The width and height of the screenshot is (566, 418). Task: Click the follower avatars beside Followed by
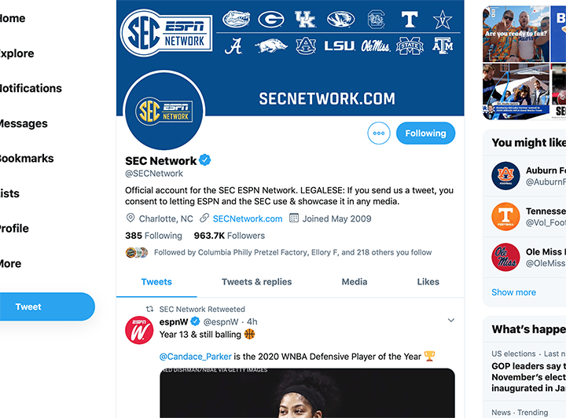click(137, 252)
